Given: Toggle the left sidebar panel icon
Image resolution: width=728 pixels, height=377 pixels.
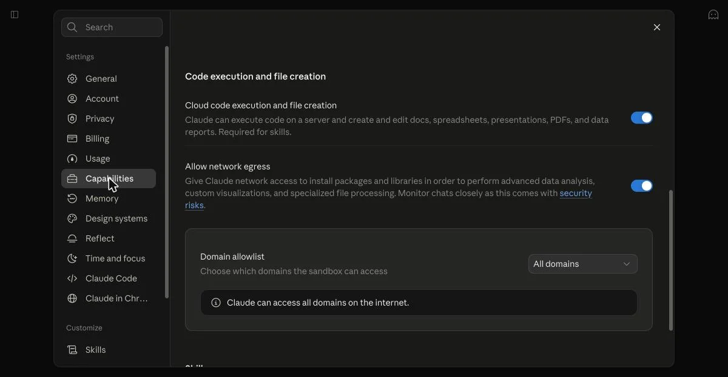Looking at the screenshot, I should click(15, 15).
